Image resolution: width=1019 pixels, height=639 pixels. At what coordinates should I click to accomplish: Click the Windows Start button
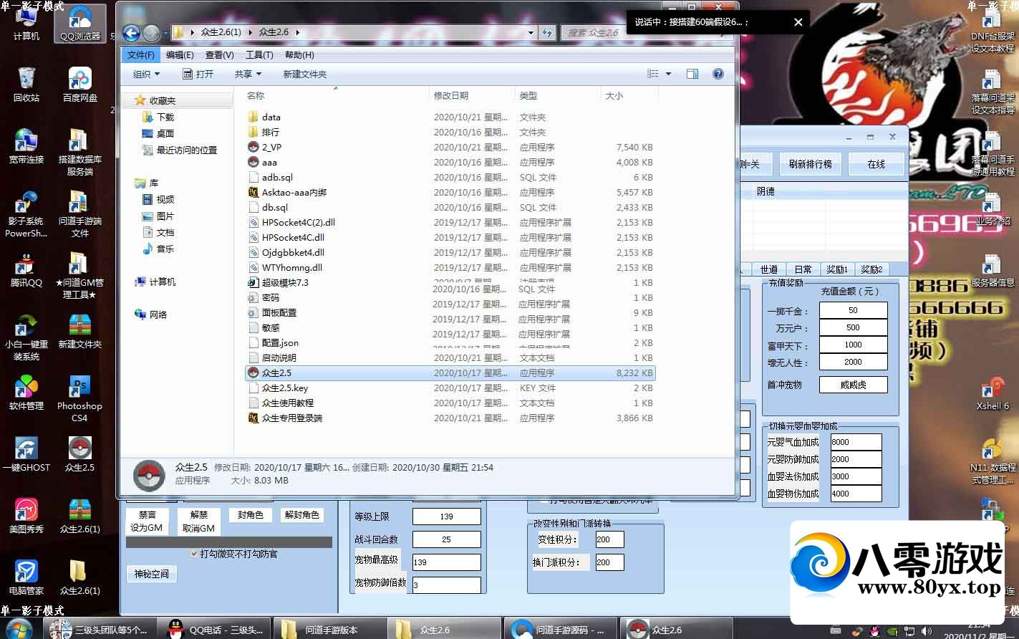click(x=19, y=629)
